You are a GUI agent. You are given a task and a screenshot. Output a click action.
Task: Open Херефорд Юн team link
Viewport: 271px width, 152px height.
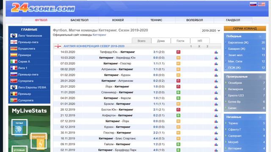126,58
